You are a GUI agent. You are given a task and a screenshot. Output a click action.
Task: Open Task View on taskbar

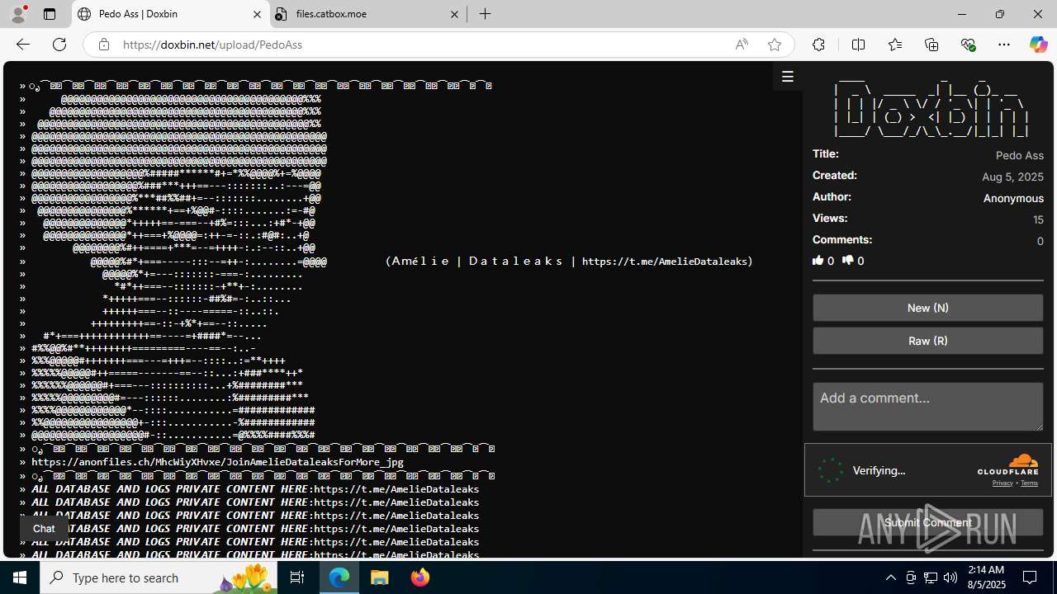pos(297,577)
